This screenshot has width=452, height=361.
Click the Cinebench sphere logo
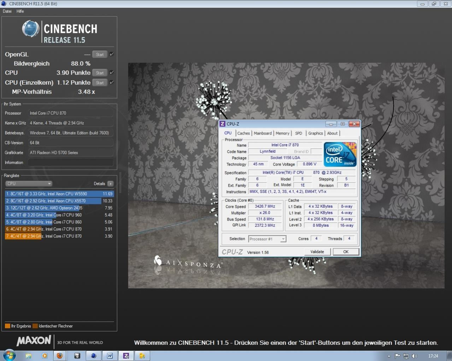click(x=31, y=29)
